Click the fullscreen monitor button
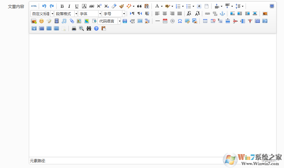The width and height of the screenshot is (284, 168). pyautogui.click(x=272, y=6)
